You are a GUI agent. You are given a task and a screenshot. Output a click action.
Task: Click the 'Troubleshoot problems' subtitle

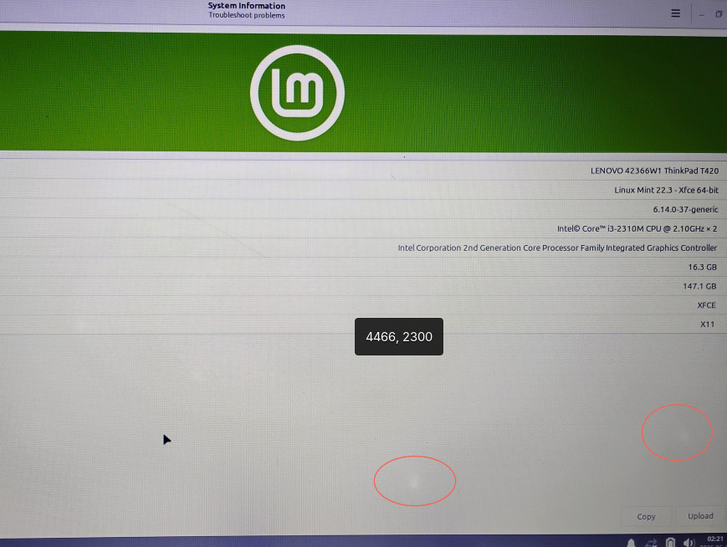point(246,15)
